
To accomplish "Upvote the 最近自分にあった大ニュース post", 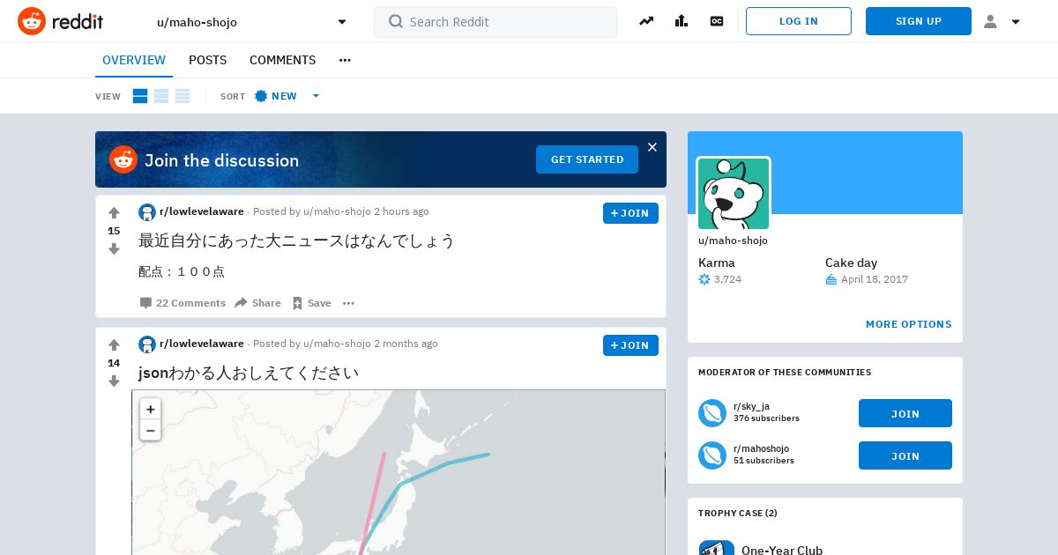I will (114, 212).
